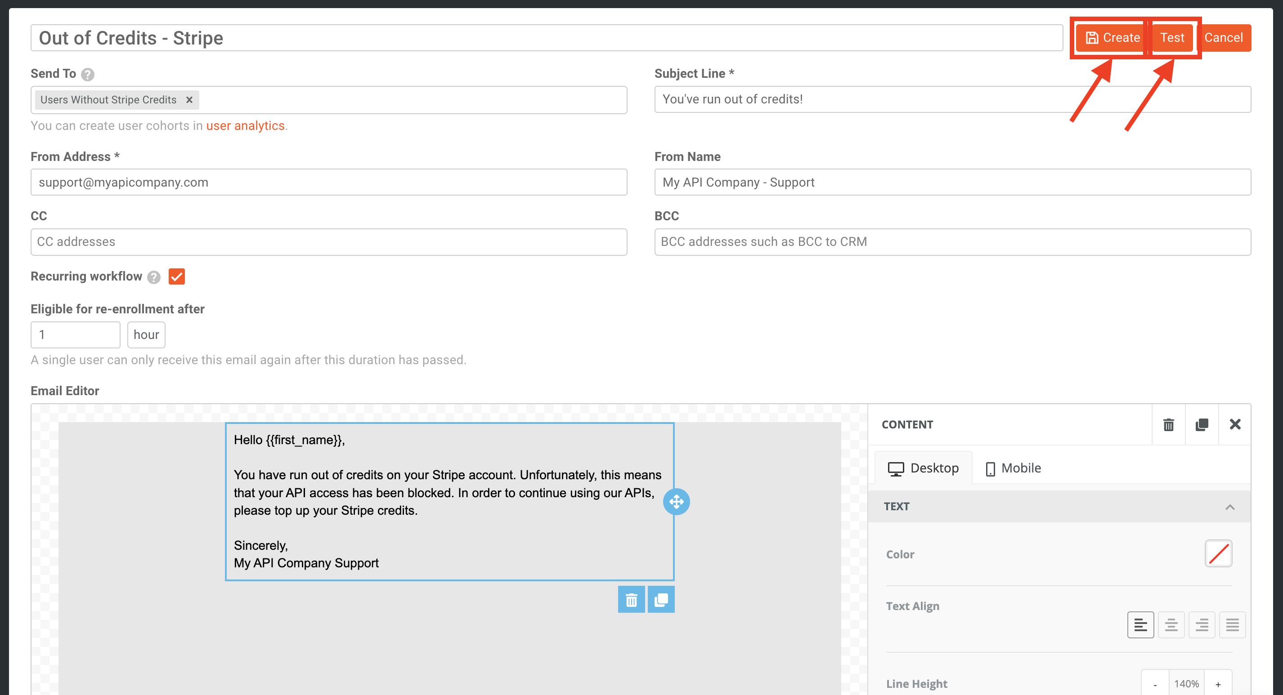The width and height of the screenshot is (1283, 695).
Task: Edit the workflow title field
Action: click(547, 38)
